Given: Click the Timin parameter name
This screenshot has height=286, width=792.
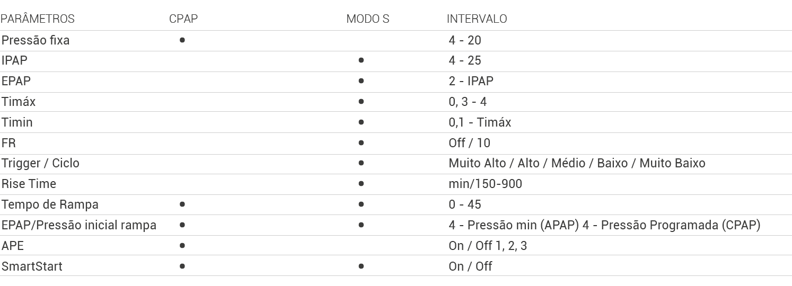Looking at the screenshot, I should 17,122.
